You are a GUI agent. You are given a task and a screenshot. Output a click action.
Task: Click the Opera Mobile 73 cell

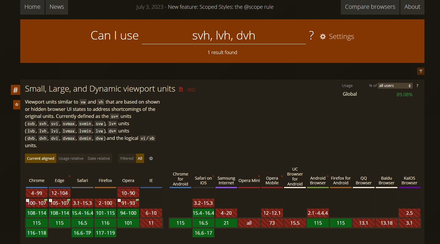click(x=272, y=223)
